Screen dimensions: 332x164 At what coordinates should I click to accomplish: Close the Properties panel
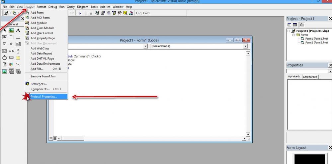coord(330,65)
